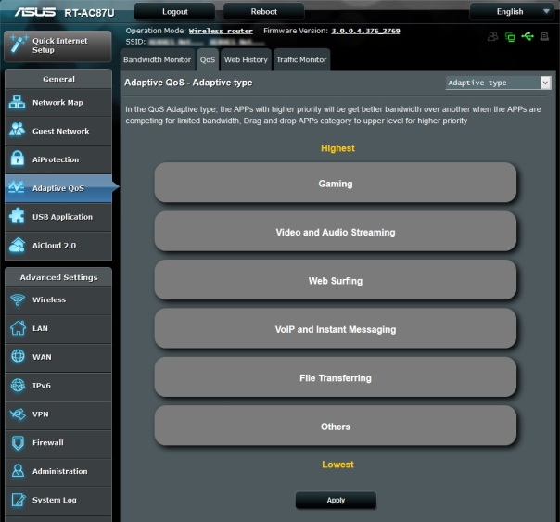Click the Highest priority label
560x522 pixels.
(337, 148)
